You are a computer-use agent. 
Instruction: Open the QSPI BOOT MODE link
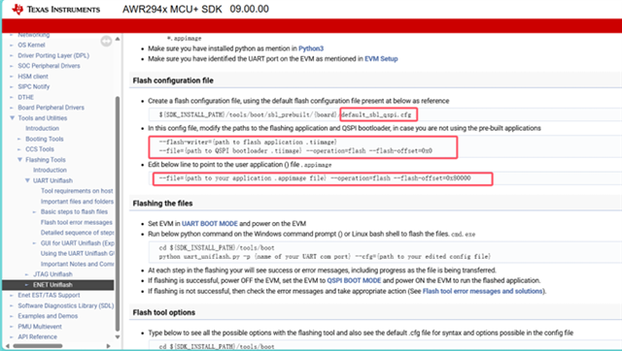pyautogui.click(x=354, y=280)
